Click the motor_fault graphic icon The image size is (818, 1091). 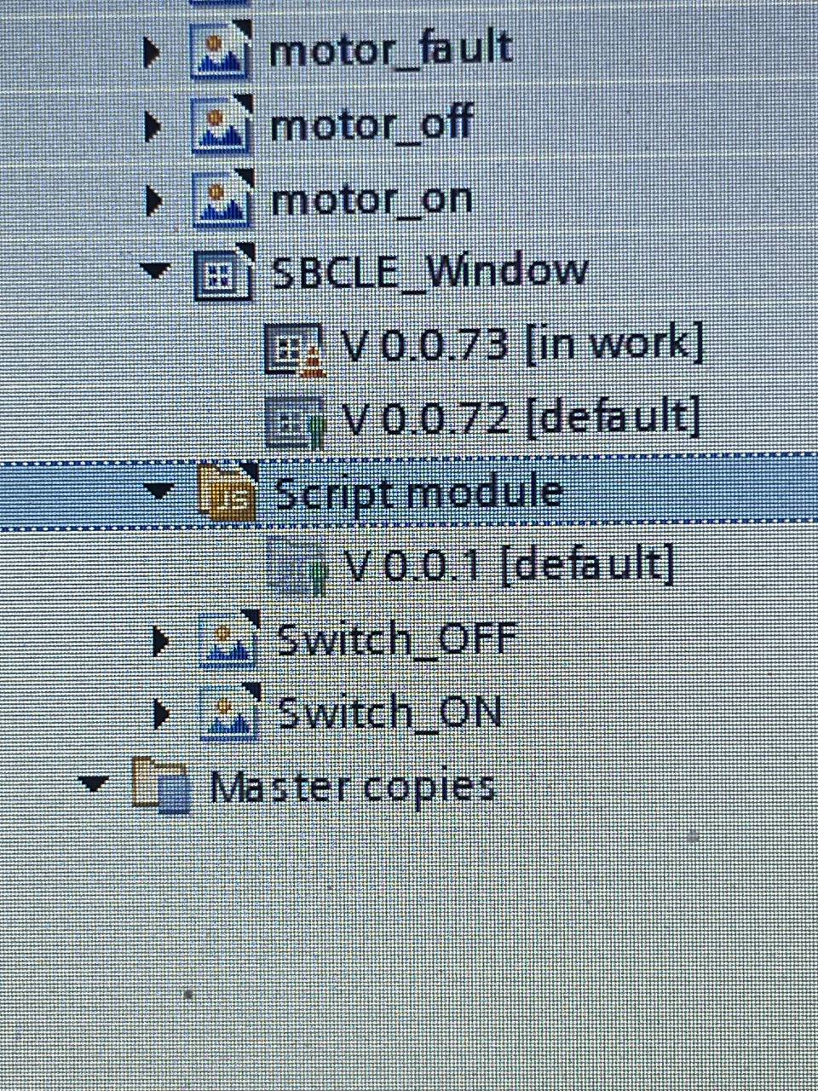coord(222,49)
